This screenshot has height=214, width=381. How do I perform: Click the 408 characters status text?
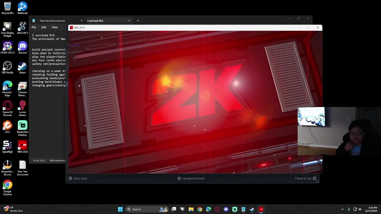pos(57,160)
